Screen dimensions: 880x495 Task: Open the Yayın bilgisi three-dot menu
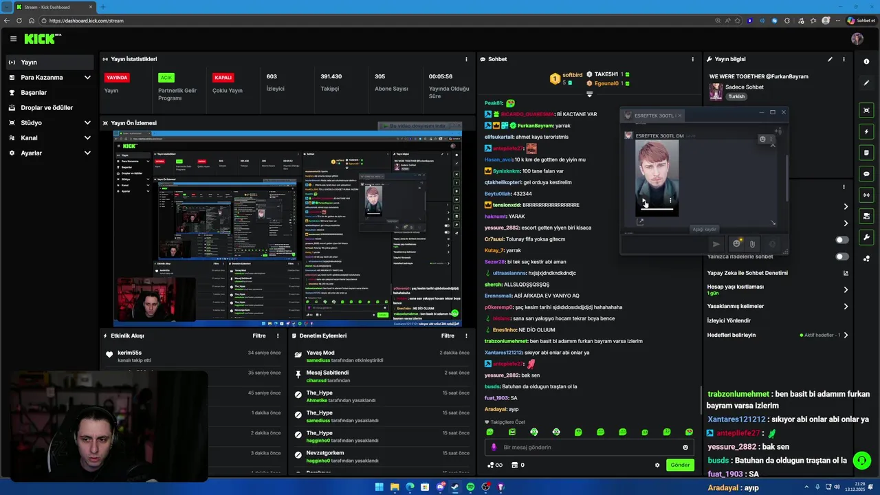pyautogui.click(x=844, y=59)
